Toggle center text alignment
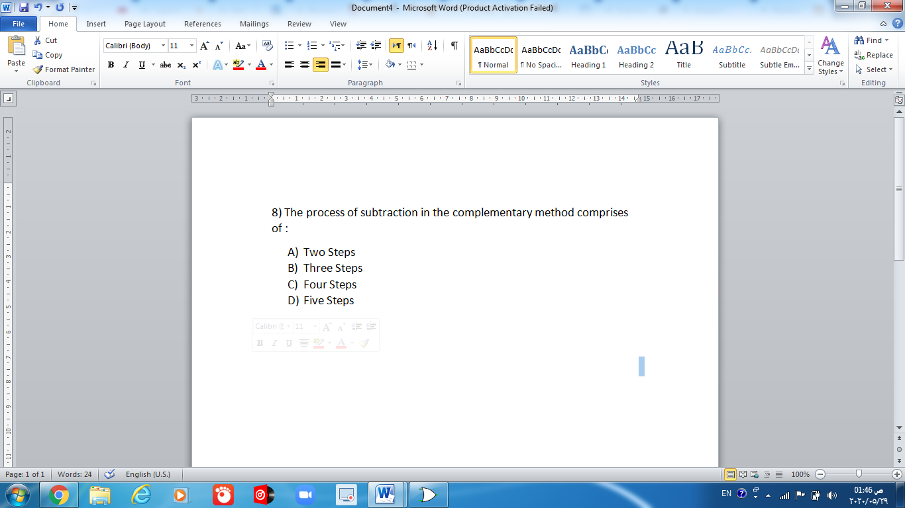 [303, 65]
